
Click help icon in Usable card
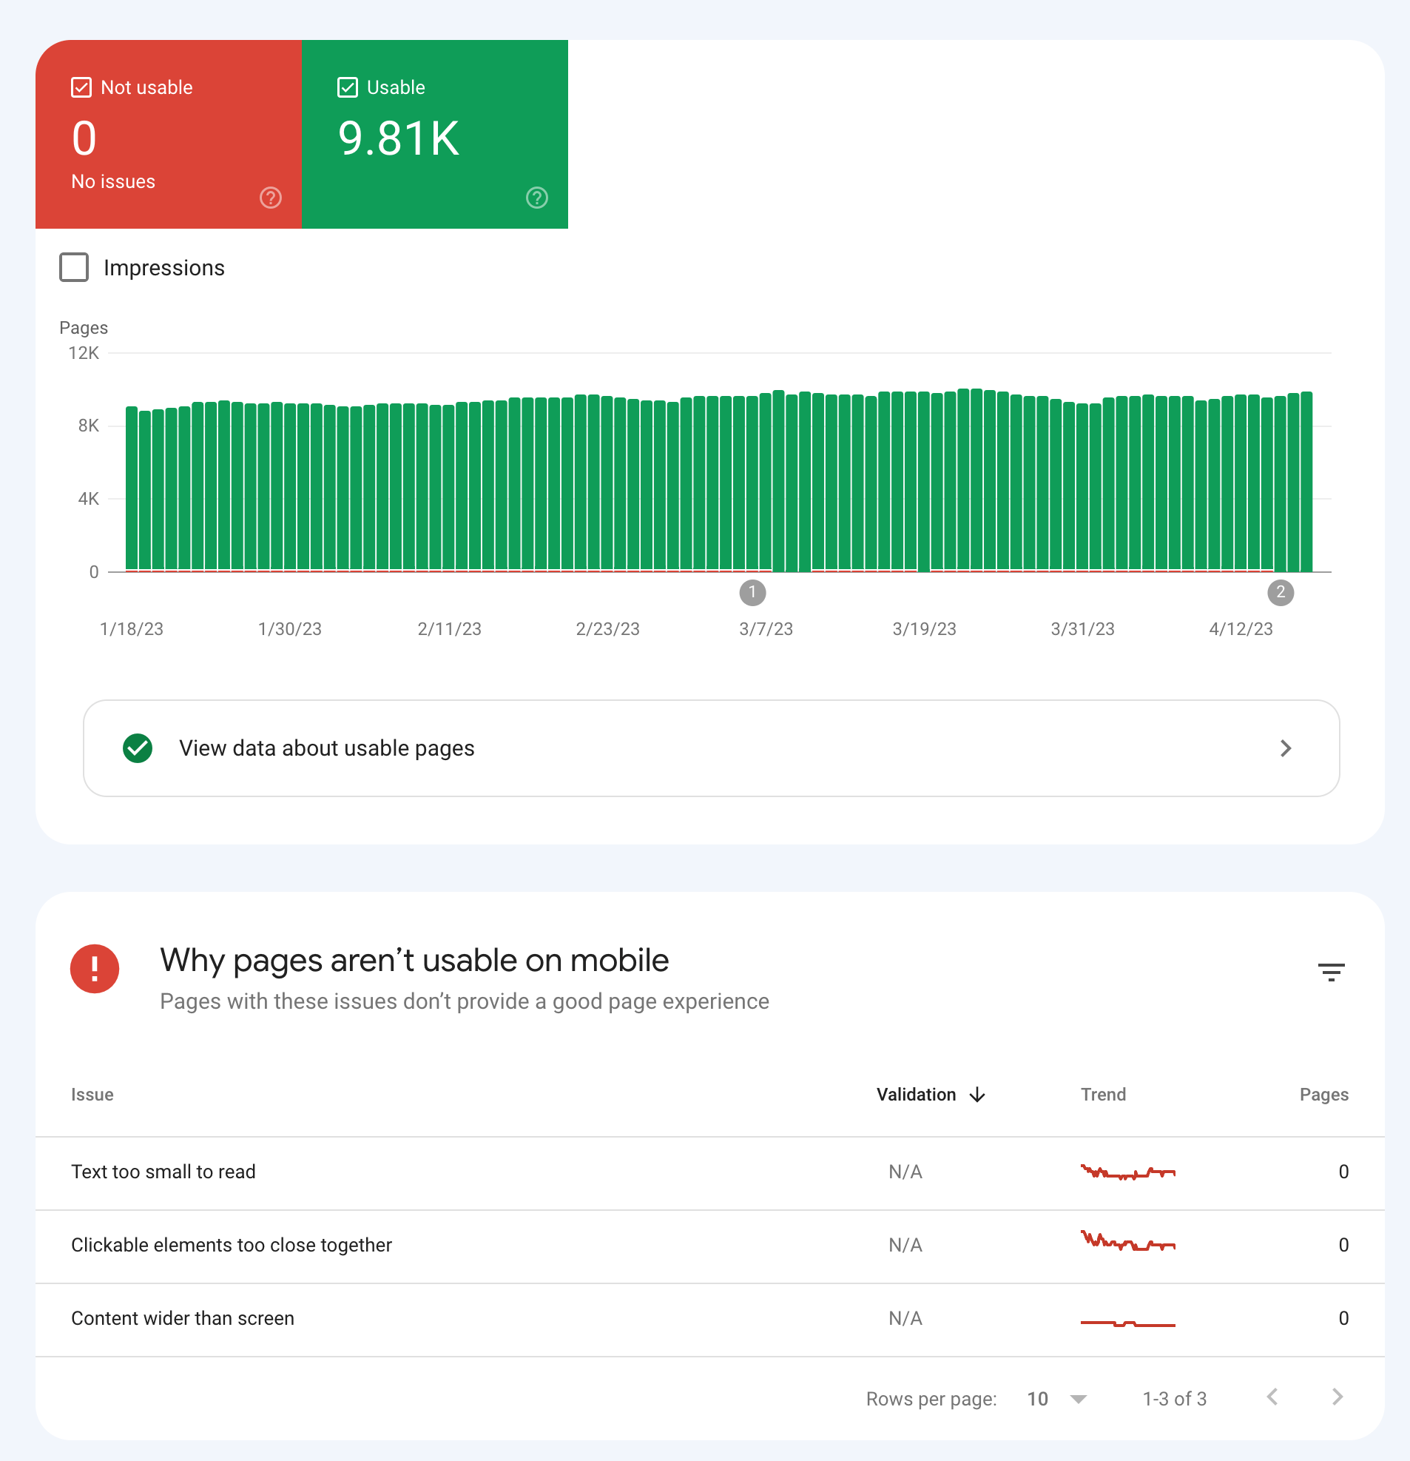536,198
